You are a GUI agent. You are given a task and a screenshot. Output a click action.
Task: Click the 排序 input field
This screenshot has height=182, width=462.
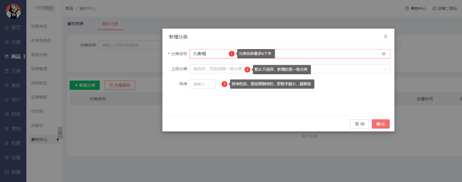202,84
